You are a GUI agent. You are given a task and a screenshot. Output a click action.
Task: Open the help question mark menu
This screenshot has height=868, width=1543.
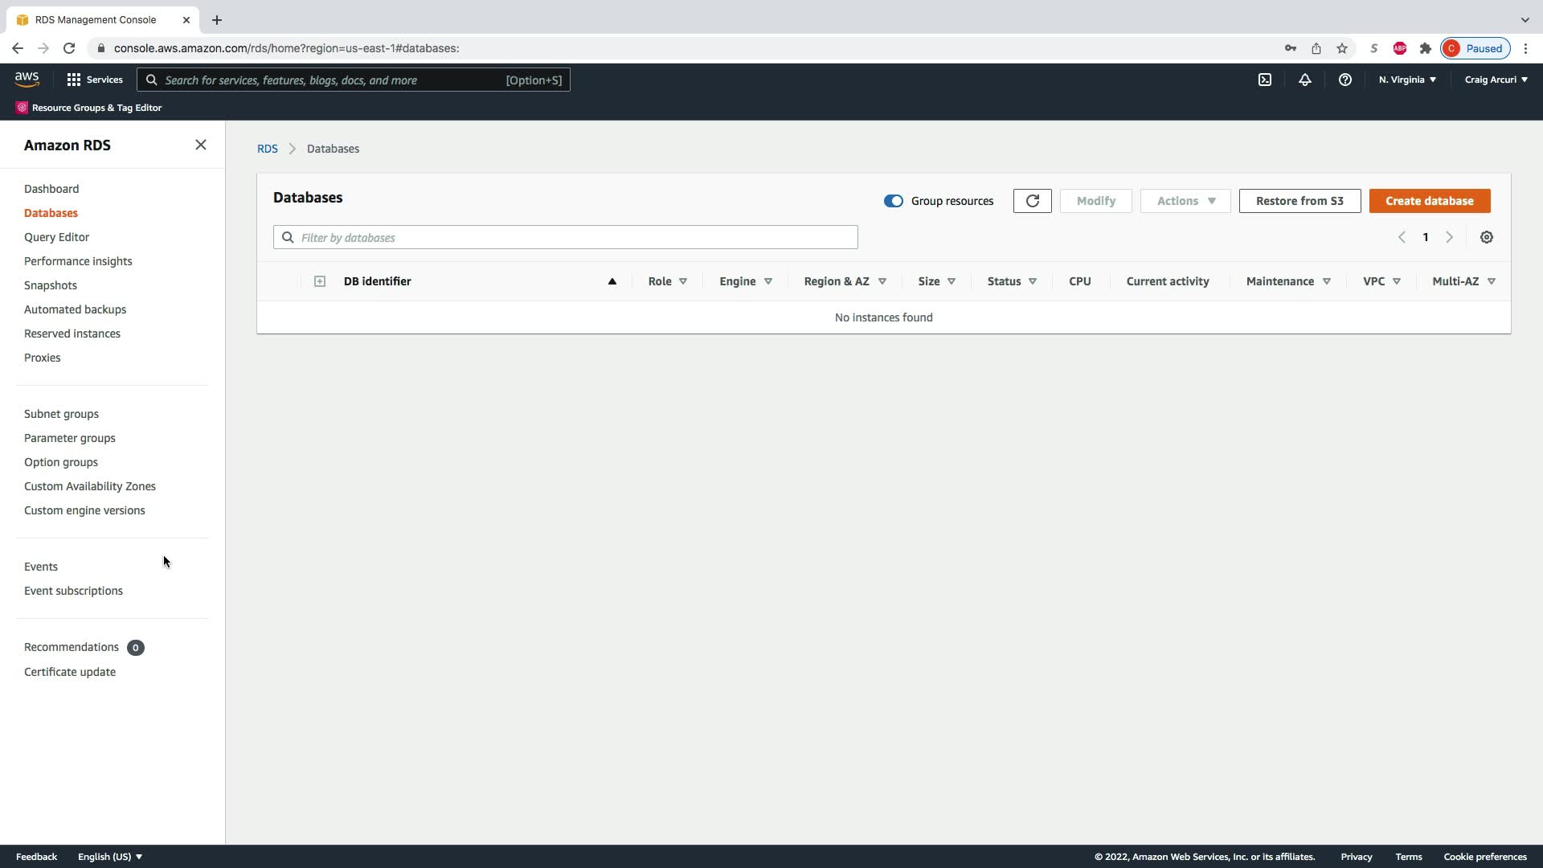pos(1344,80)
